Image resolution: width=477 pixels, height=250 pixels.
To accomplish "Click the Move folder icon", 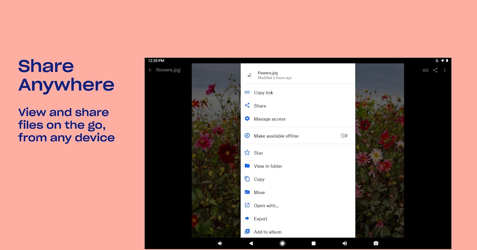I will click(247, 192).
